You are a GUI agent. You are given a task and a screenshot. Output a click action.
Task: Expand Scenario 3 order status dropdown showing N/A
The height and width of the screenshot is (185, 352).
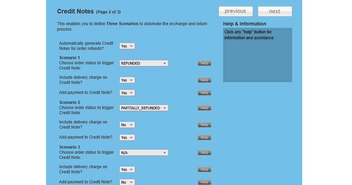click(x=144, y=153)
